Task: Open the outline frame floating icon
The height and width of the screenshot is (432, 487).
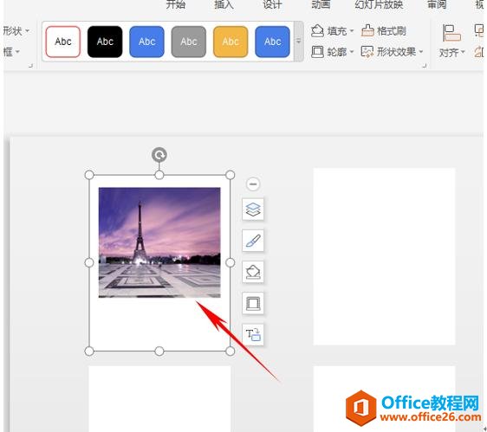Action: click(253, 303)
